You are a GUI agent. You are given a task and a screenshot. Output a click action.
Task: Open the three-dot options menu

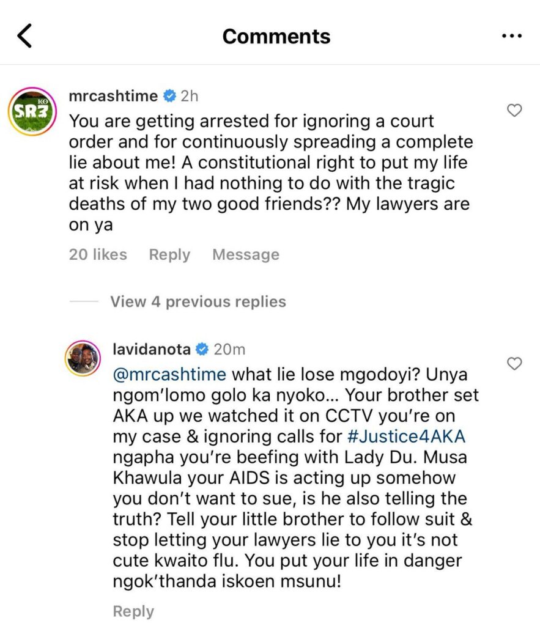[x=511, y=37]
